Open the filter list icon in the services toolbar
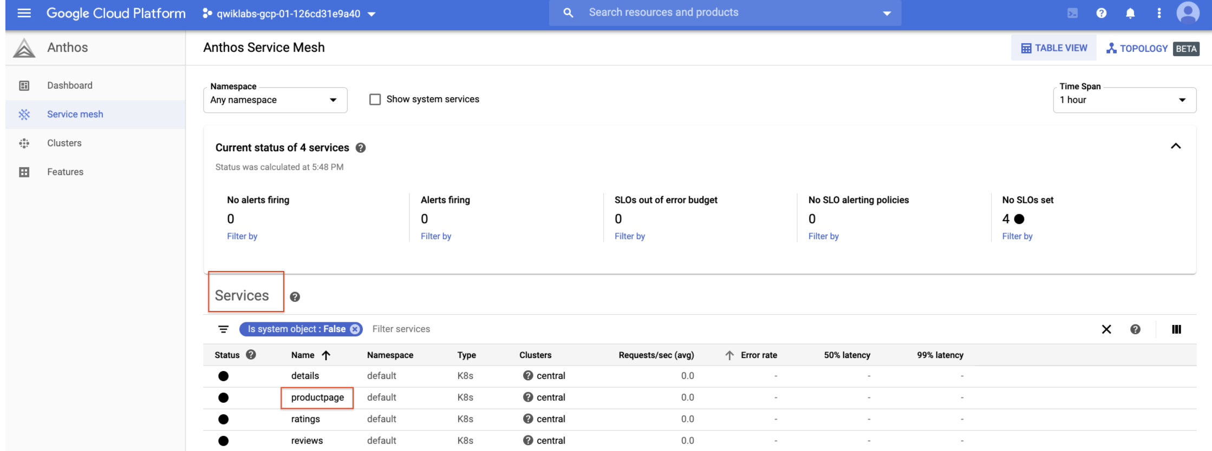This screenshot has width=1212, height=451. [x=223, y=329]
